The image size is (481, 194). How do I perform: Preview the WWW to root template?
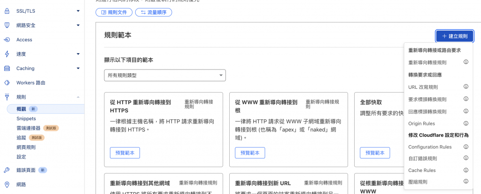tap(250, 153)
